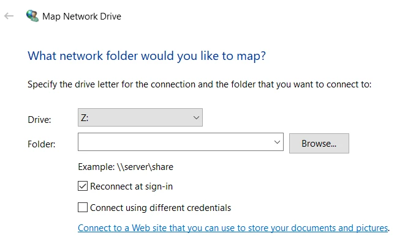Viewport: 416px width, 247px height.
Task: Click the back arrow icon
Action: [x=9, y=16]
